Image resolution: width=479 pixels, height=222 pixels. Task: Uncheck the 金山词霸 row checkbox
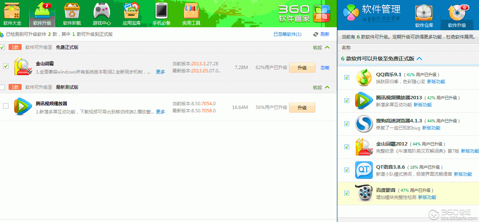(x=6, y=66)
